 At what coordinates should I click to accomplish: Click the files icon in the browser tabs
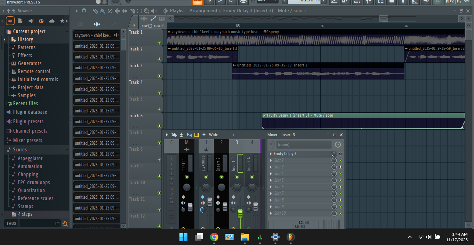(x=20, y=21)
